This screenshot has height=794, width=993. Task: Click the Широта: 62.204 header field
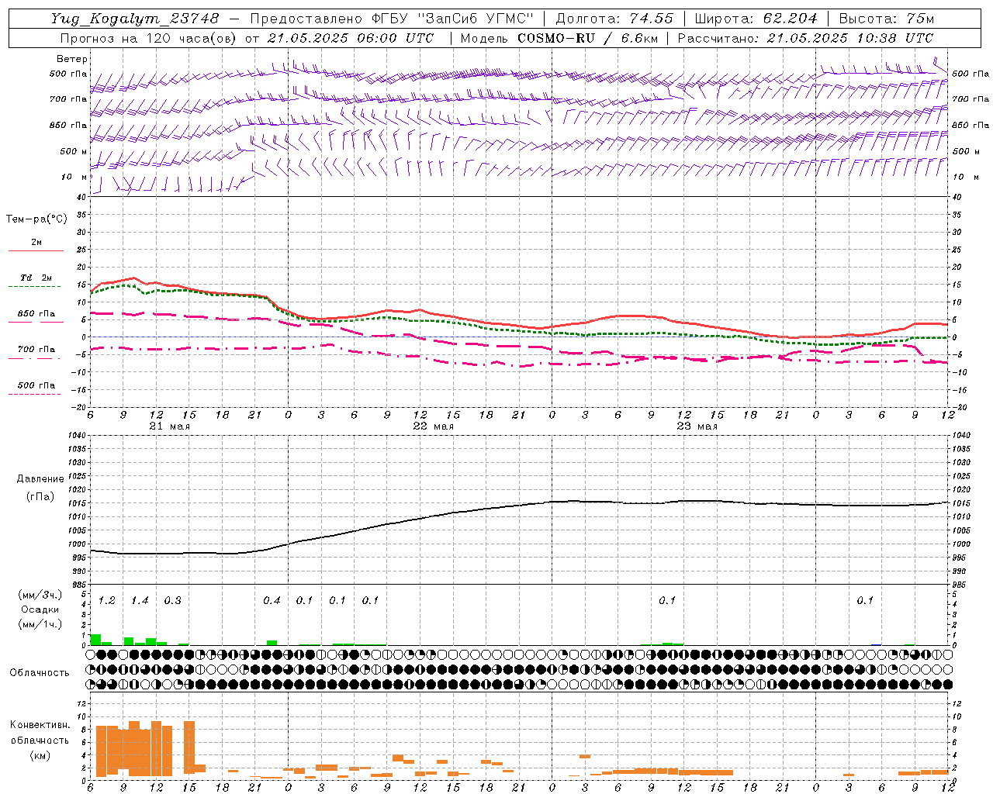click(x=755, y=19)
